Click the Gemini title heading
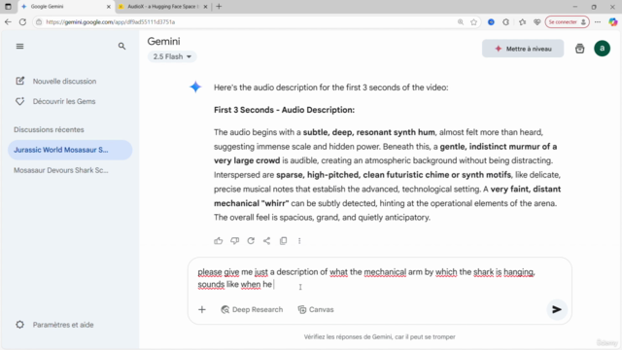Image resolution: width=622 pixels, height=350 pixels. coord(163,41)
